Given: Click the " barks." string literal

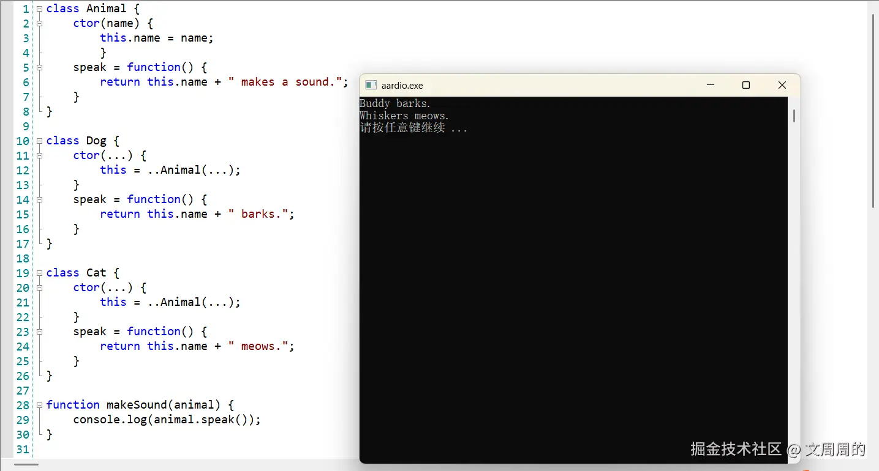Looking at the screenshot, I should pos(258,214).
